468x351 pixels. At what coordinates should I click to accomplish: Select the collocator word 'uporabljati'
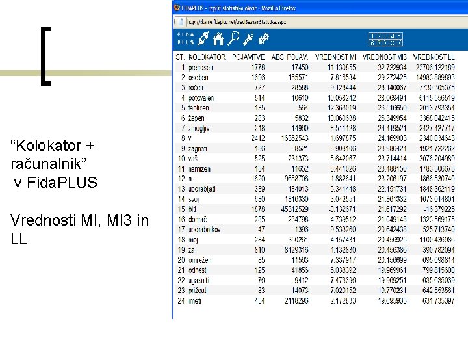[x=202, y=189]
